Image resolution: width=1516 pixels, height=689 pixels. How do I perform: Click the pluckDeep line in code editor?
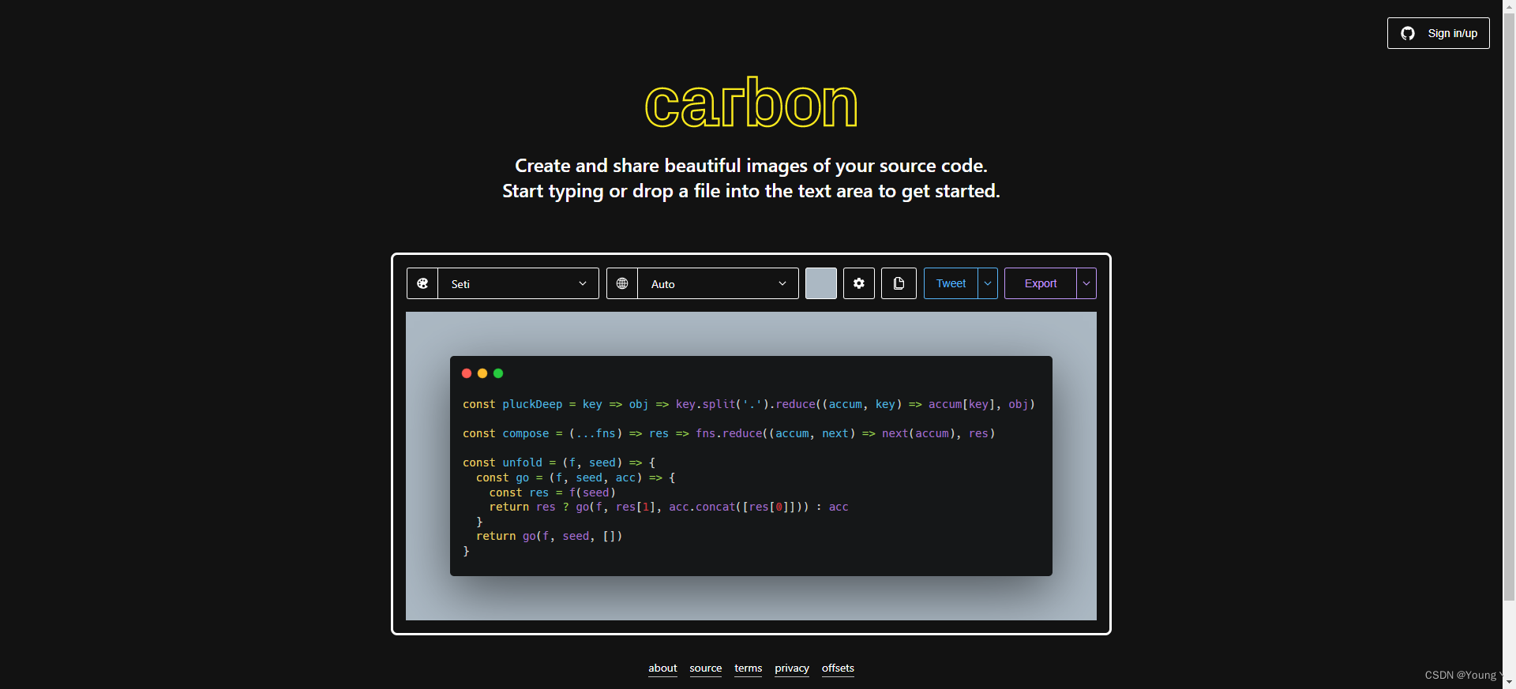coord(749,404)
